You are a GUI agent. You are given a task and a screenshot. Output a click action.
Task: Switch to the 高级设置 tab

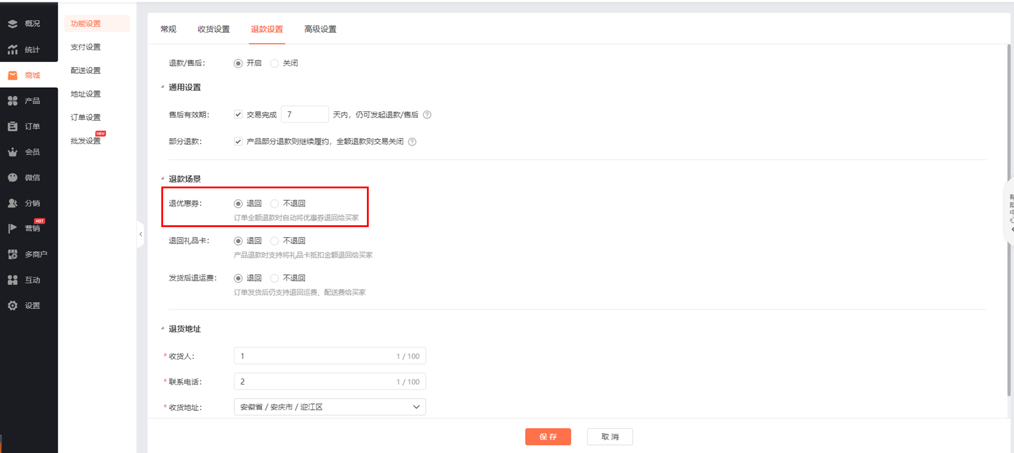(x=320, y=29)
